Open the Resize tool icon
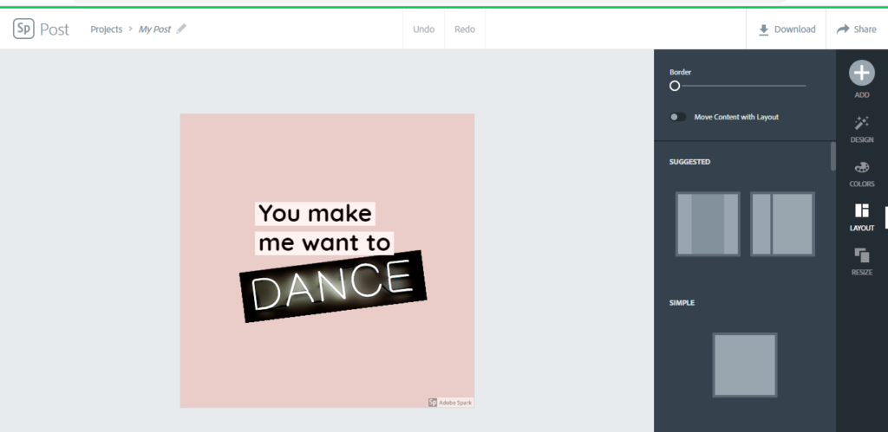 [861, 255]
